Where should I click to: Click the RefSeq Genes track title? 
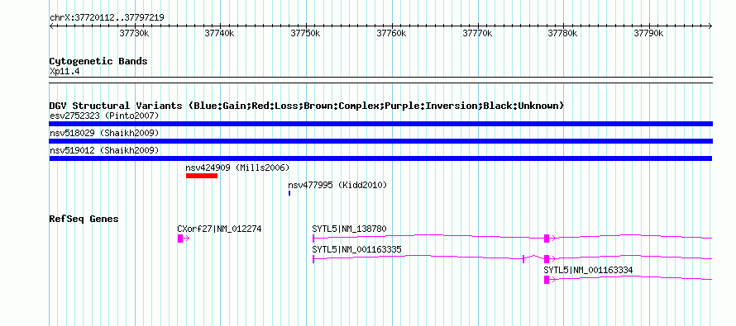(84, 219)
